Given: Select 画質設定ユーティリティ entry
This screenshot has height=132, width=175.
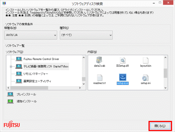Looking at the screenshot, I should pos(37,81).
